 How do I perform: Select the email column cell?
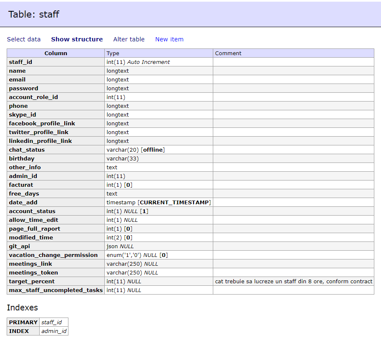point(56,79)
